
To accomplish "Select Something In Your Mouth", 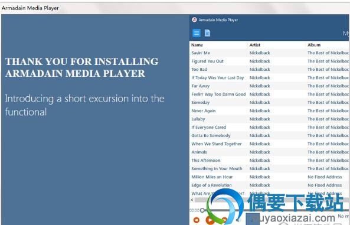I will 217,169.
